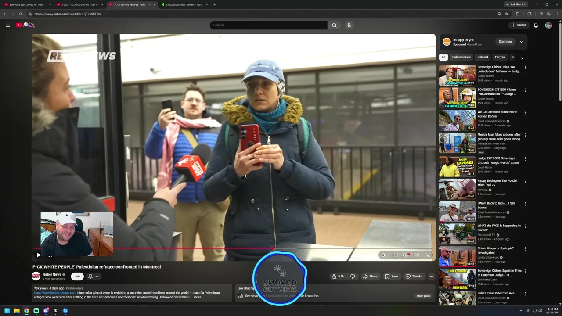Open Chrome's three-dot menu
The width and height of the screenshot is (562, 316).
[558, 14]
